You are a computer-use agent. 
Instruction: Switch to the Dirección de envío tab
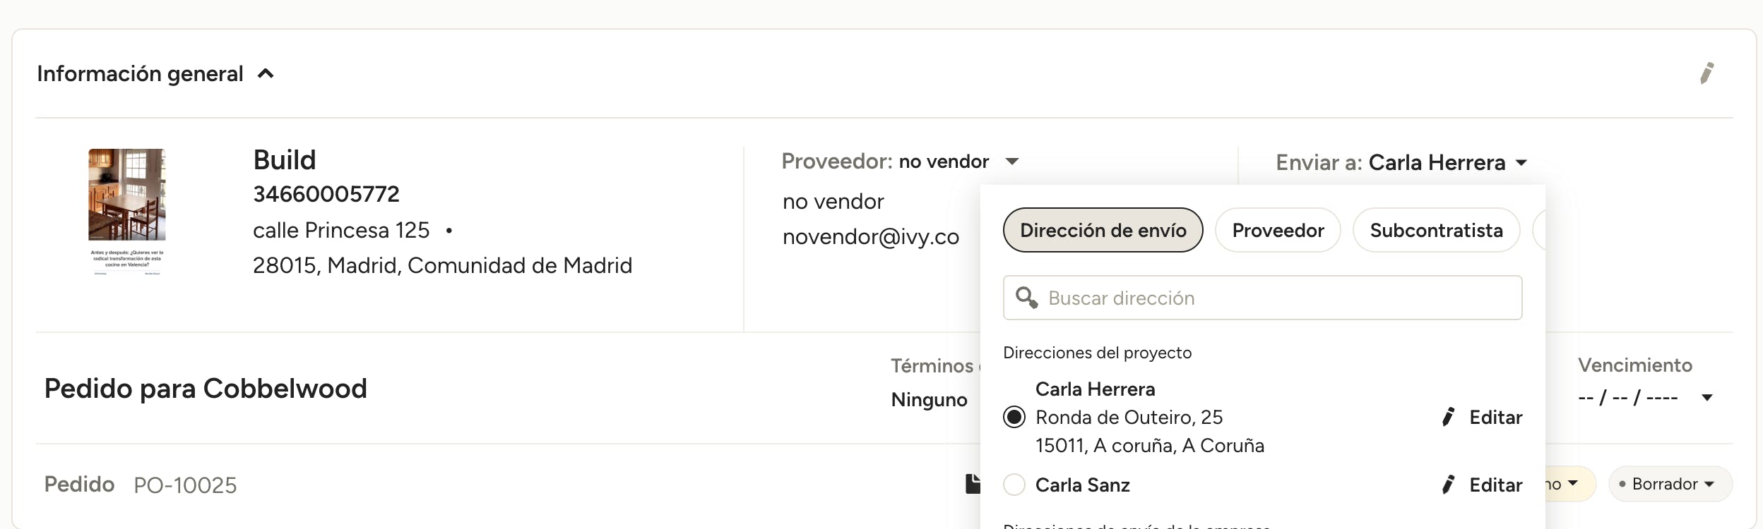1103,230
